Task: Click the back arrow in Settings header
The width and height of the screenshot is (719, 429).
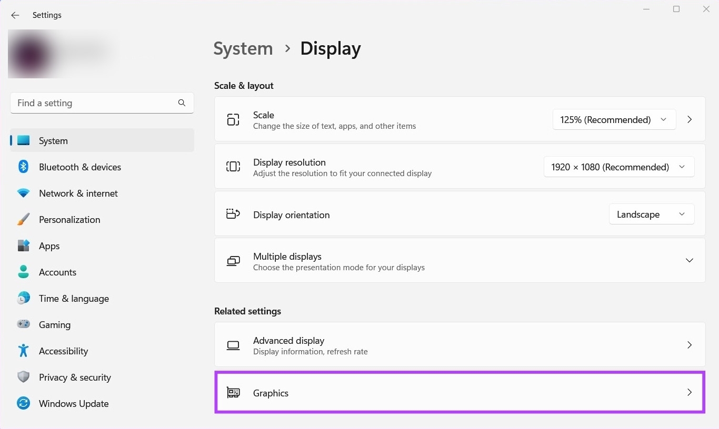Action: coord(15,15)
